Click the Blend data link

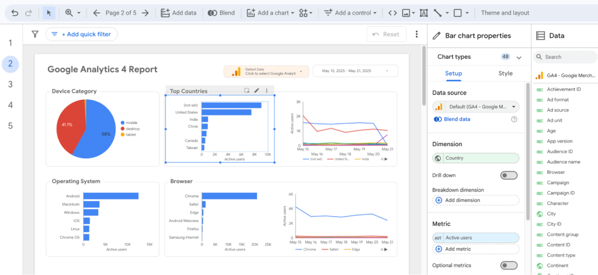tap(453, 119)
